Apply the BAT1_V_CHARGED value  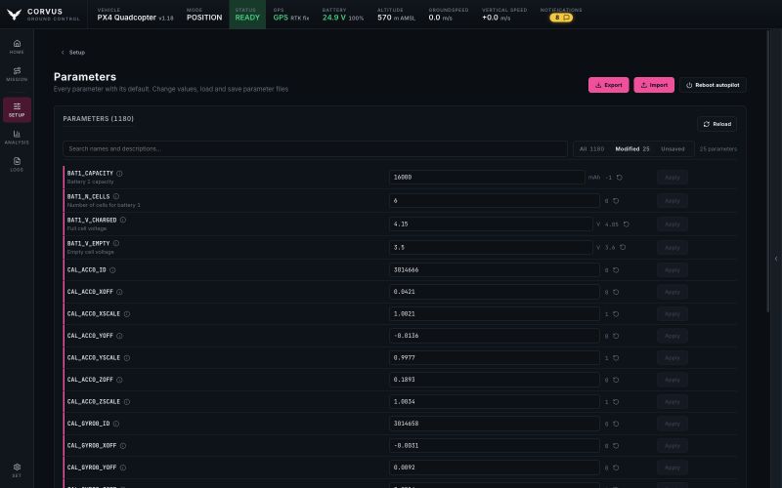pos(672,224)
